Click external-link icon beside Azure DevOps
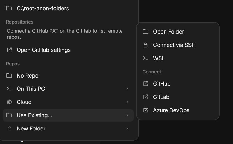This screenshot has width=233, height=144. [x=146, y=110]
